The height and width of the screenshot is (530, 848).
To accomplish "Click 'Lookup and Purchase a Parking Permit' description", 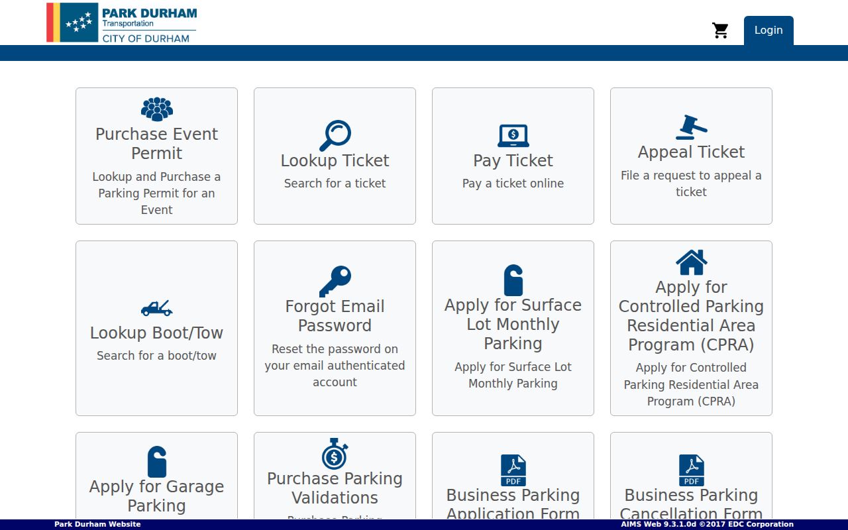I will click(157, 193).
